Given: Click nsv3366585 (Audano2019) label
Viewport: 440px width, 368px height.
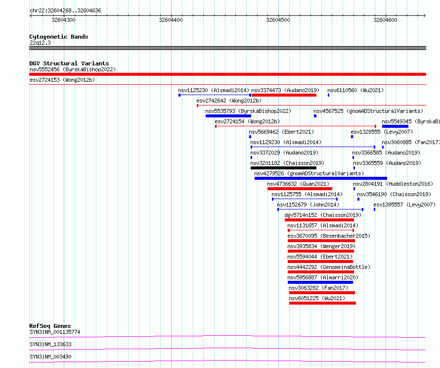Looking at the screenshot, I should (386, 153).
